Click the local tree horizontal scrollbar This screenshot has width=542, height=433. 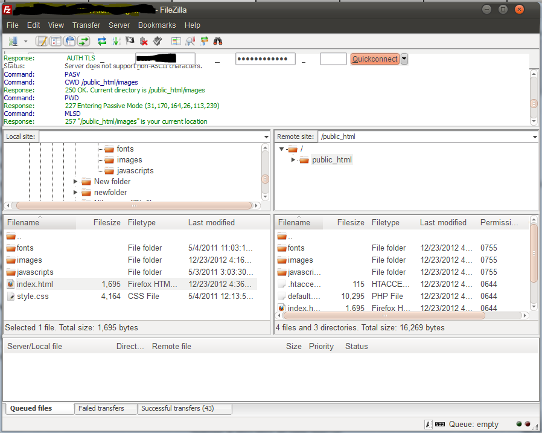134,206
